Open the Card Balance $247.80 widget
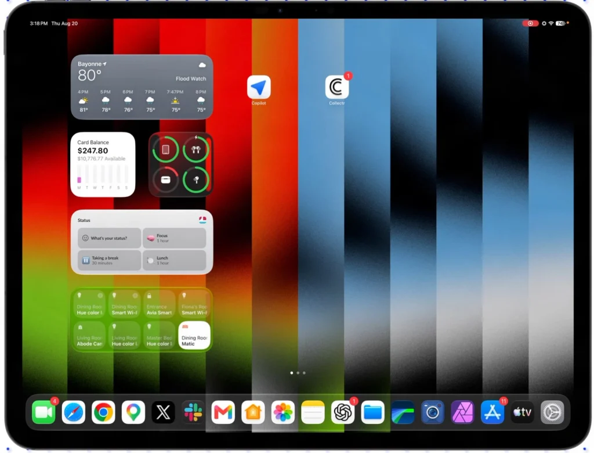The height and width of the screenshot is (453, 594). (103, 164)
